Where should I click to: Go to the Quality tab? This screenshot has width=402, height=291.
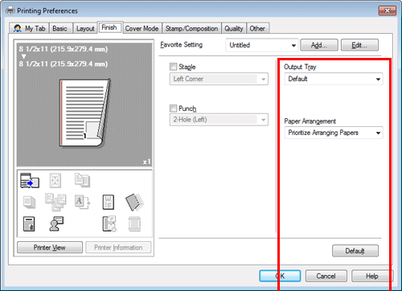pos(234,28)
